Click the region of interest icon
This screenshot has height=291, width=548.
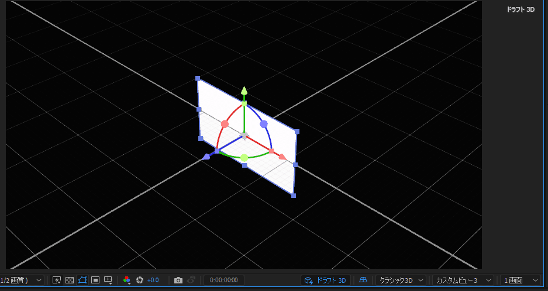coord(95,280)
